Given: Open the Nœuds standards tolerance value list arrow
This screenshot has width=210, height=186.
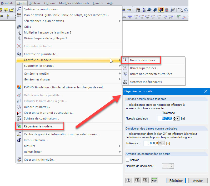Looking at the screenshot, I should [178, 118].
